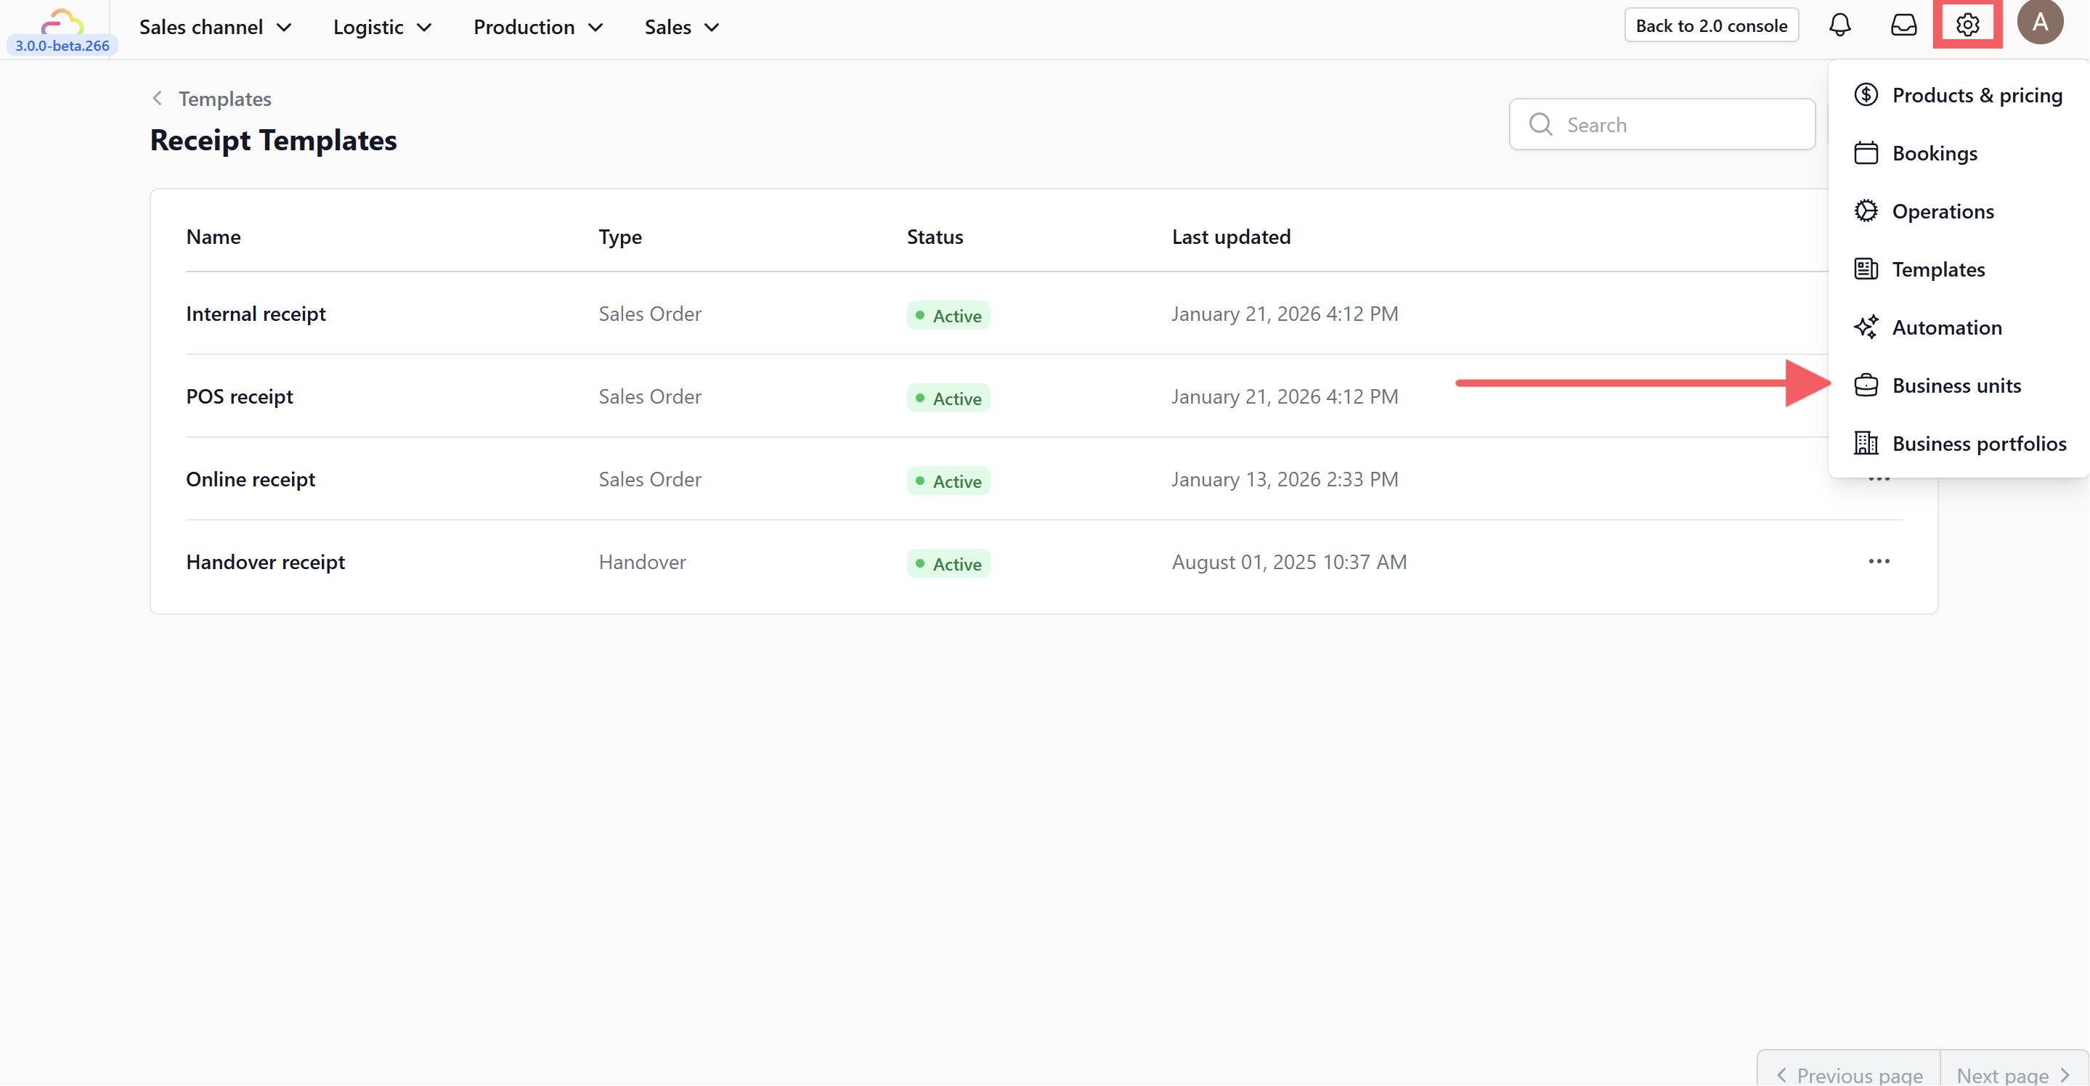Expand the Logistic dropdown menu

pos(381,27)
